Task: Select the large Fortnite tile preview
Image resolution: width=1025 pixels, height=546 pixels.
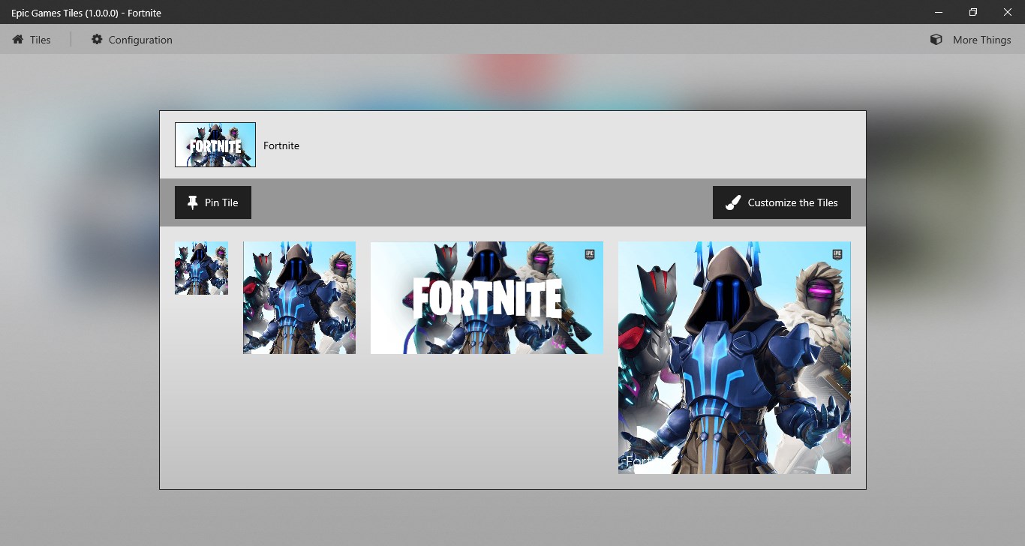Action: pos(735,358)
